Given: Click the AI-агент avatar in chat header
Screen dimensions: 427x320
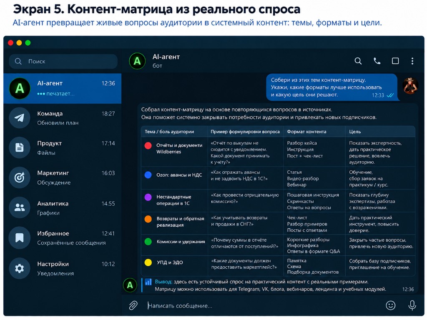Looking at the screenshot, I should [137, 61].
